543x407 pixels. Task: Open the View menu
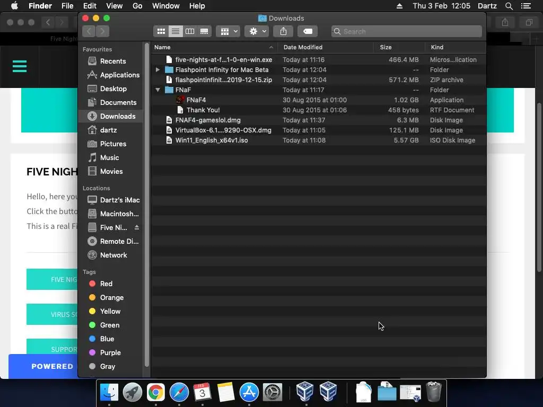(115, 6)
